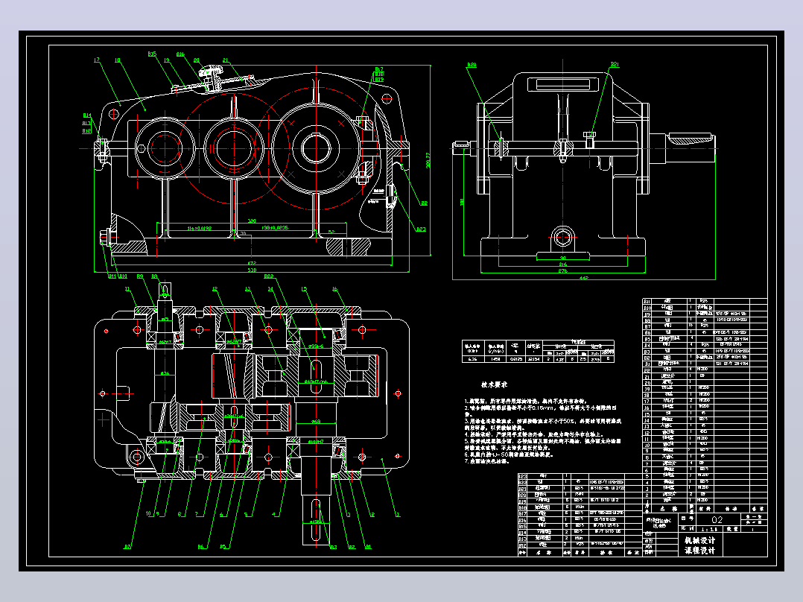Click the 90 dimension under the side view
The height and width of the screenshot is (602, 803).
click(563, 259)
